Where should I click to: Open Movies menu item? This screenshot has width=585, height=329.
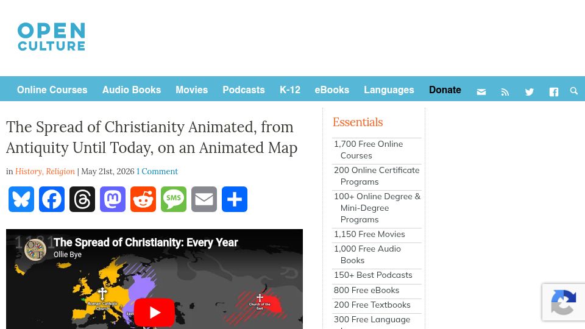point(192,90)
